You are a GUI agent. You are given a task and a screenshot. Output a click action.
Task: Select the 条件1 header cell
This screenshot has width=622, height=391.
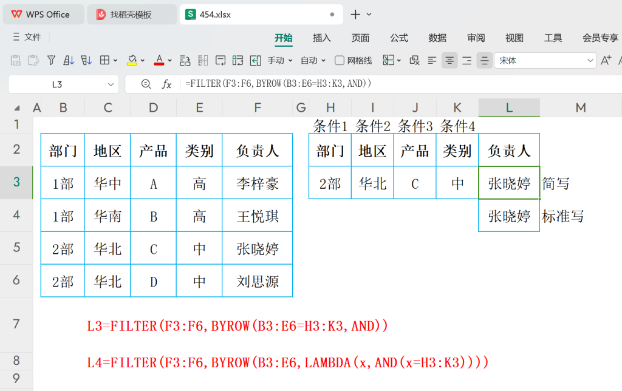[x=330, y=126]
